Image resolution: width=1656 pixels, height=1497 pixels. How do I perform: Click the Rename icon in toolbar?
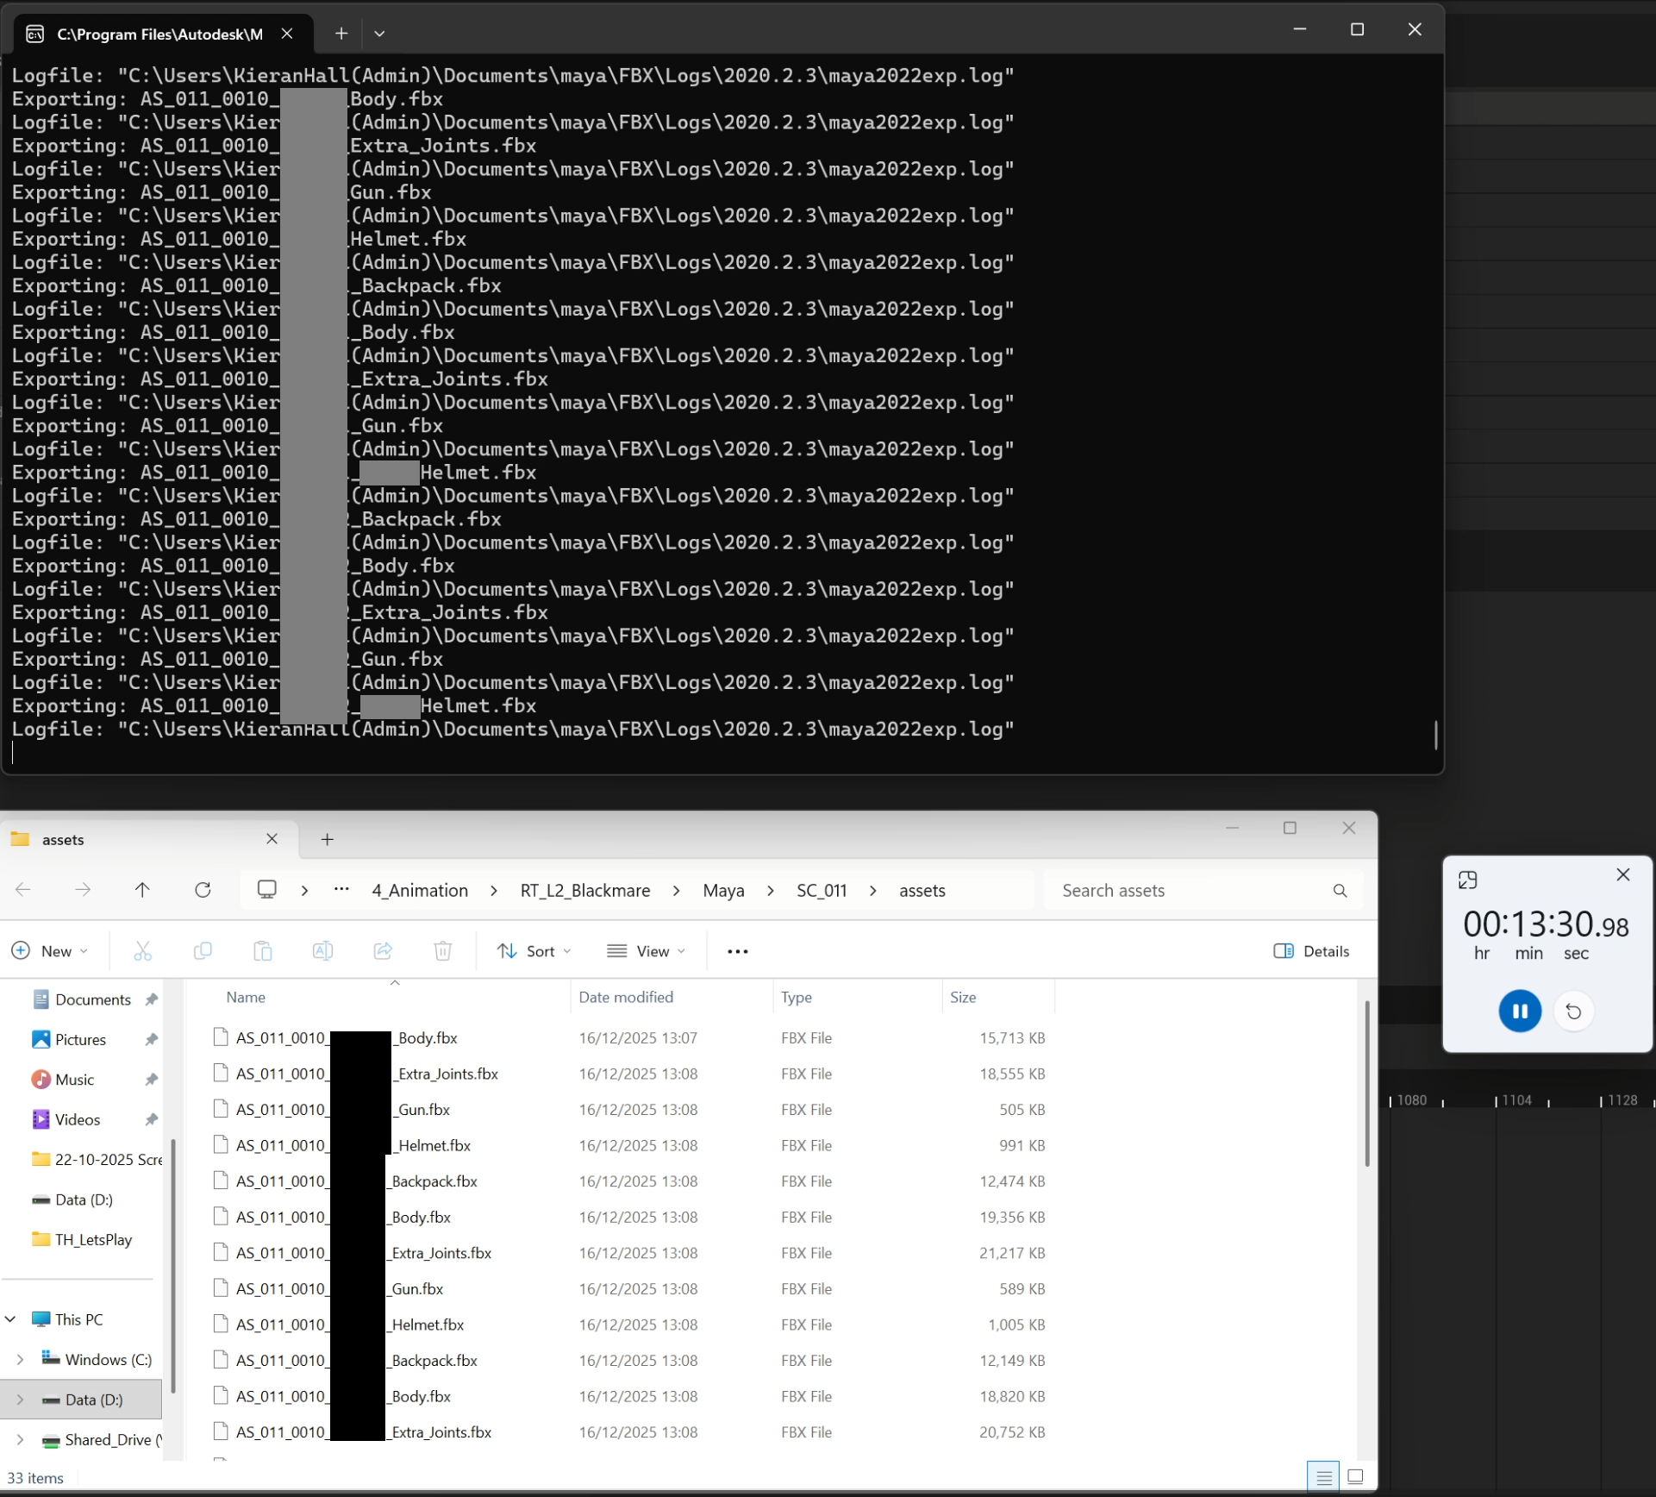click(x=322, y=951)
